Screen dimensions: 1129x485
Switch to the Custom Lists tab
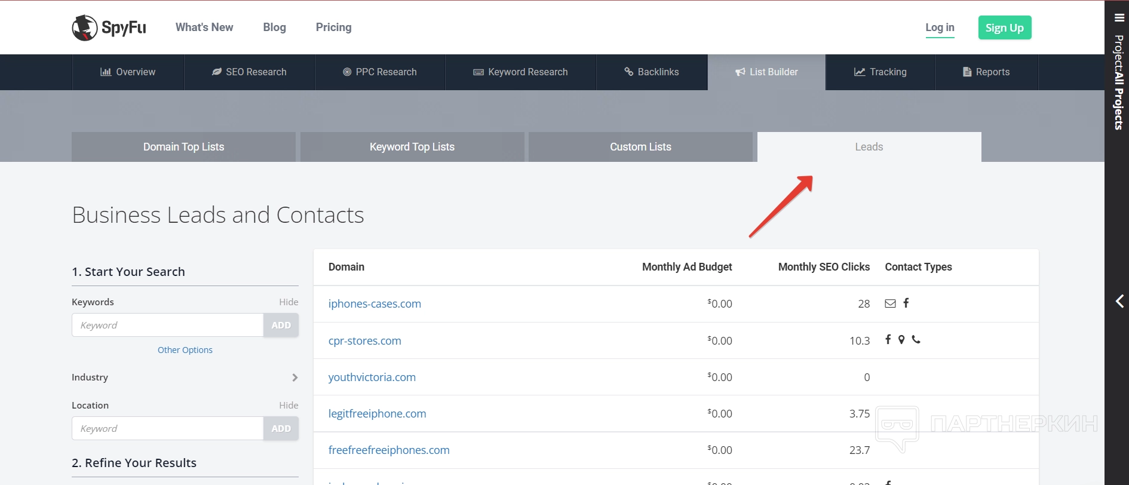click(x=640, y=147)
